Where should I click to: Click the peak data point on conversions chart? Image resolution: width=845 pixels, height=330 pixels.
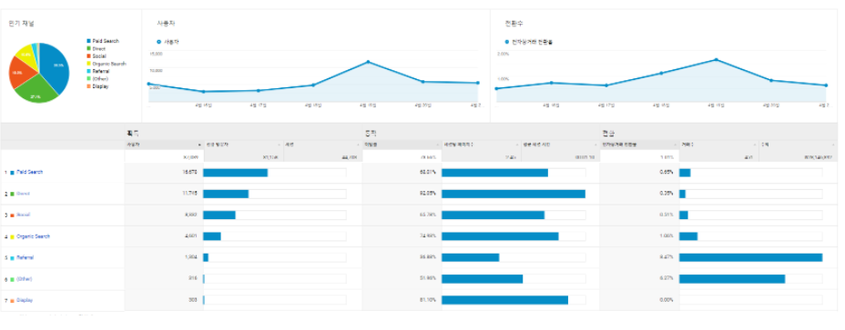[x=716, y=60]
